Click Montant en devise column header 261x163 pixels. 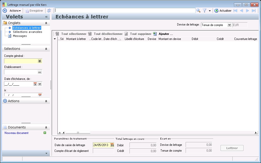[170, 39]
